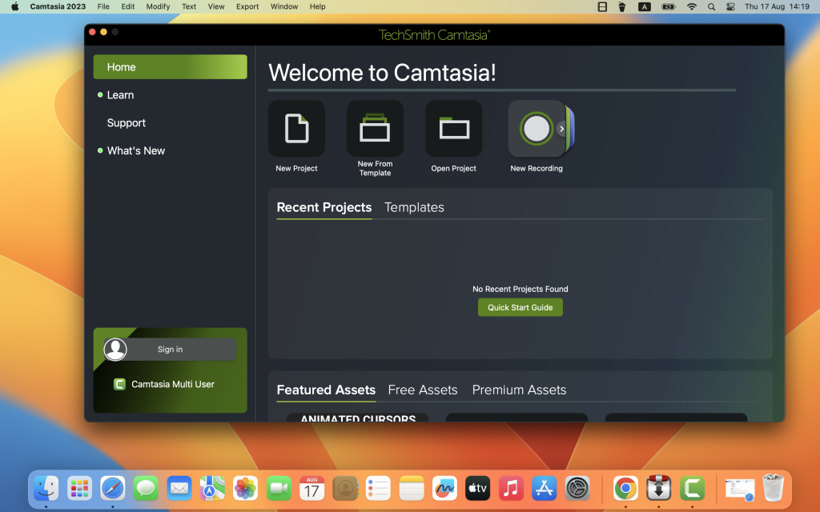This screenshot has width=820, height=512.
Task: Click the Sign in button
Action: pyautogui.click(x=170, y=350)
